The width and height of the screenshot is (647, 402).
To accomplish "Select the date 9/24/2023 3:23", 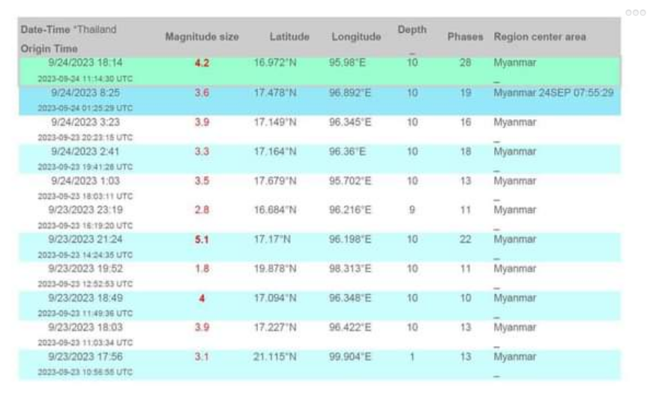I will 85,122.
